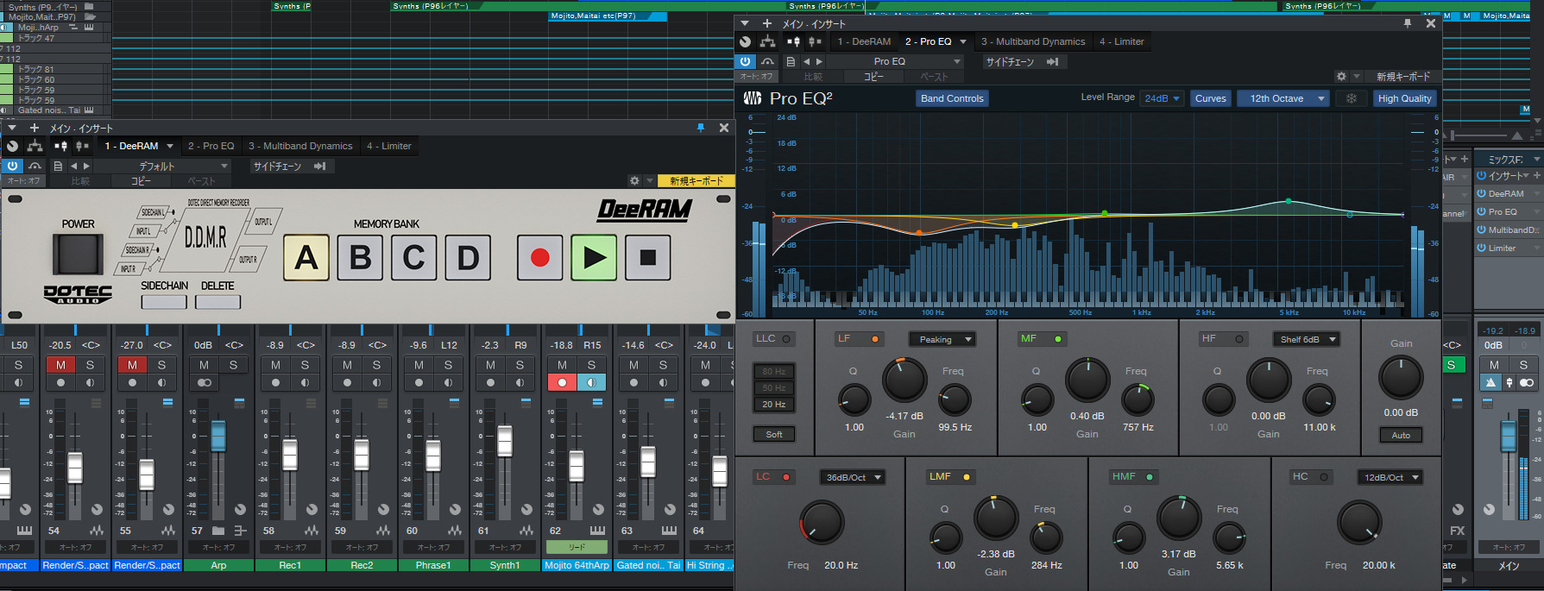Toggle the Pro EQ plugin activate power button
The width and height of the screenshot is (1544, 591).
(x=746, y=61)
